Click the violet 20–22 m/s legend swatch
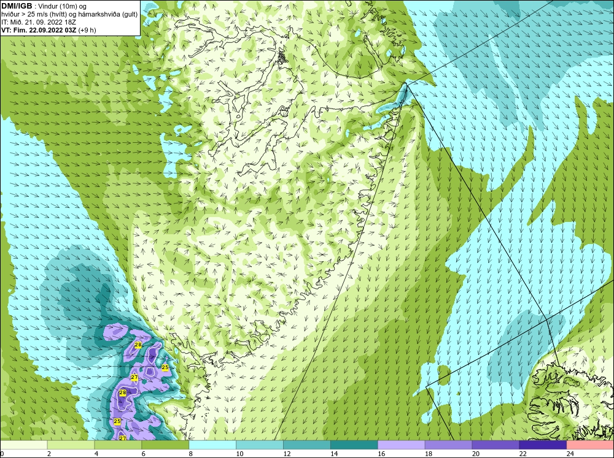Viewport: 614px width, 458px height. (495, 445)
